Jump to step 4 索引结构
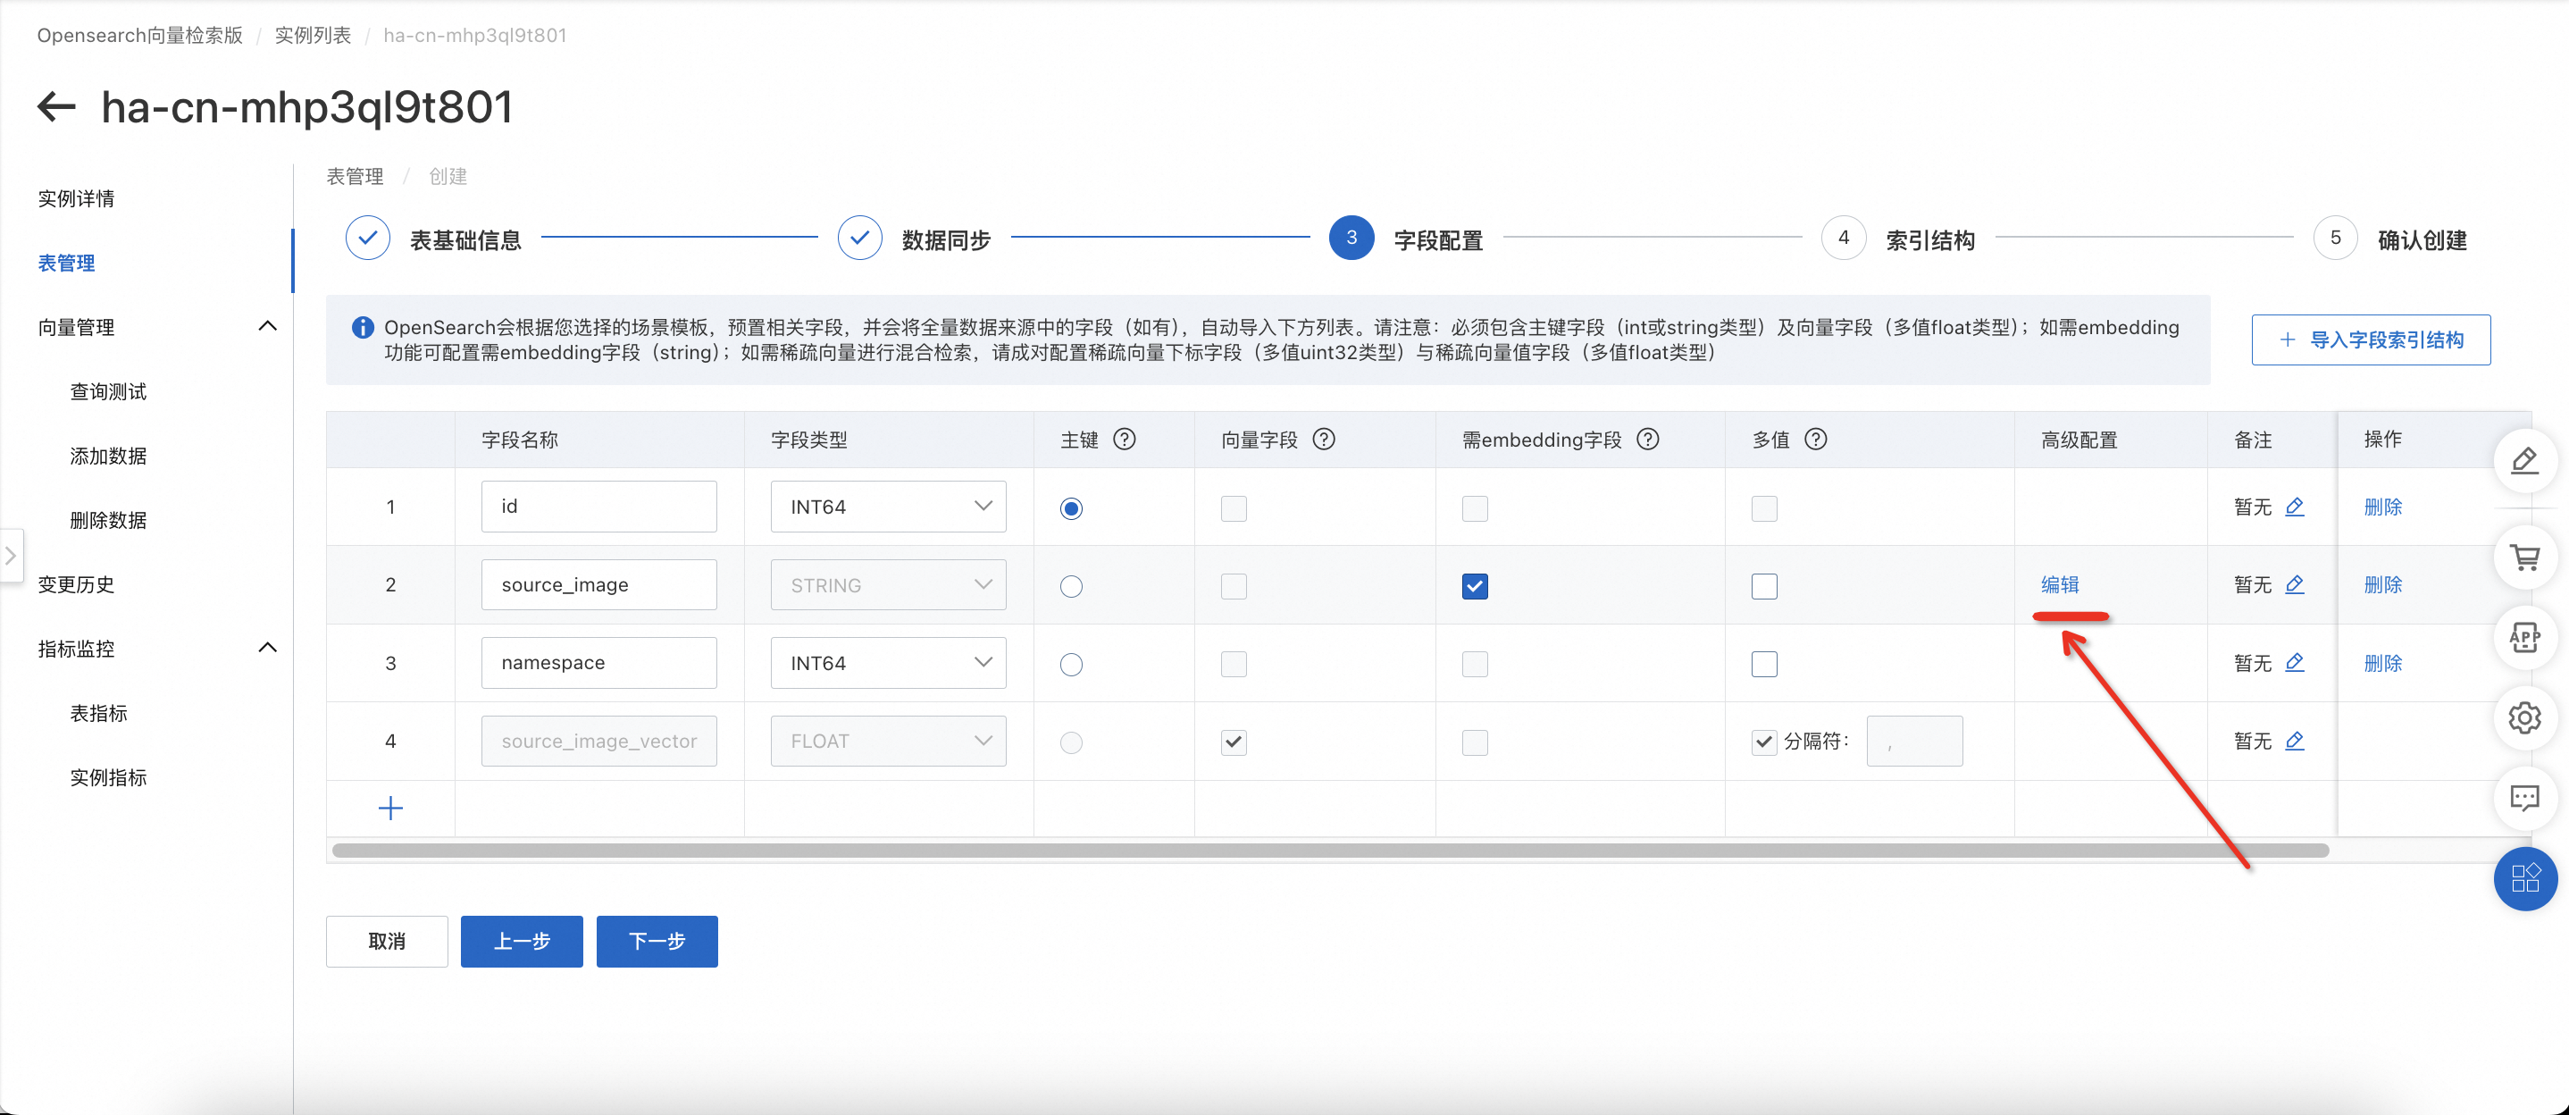 1898,239
